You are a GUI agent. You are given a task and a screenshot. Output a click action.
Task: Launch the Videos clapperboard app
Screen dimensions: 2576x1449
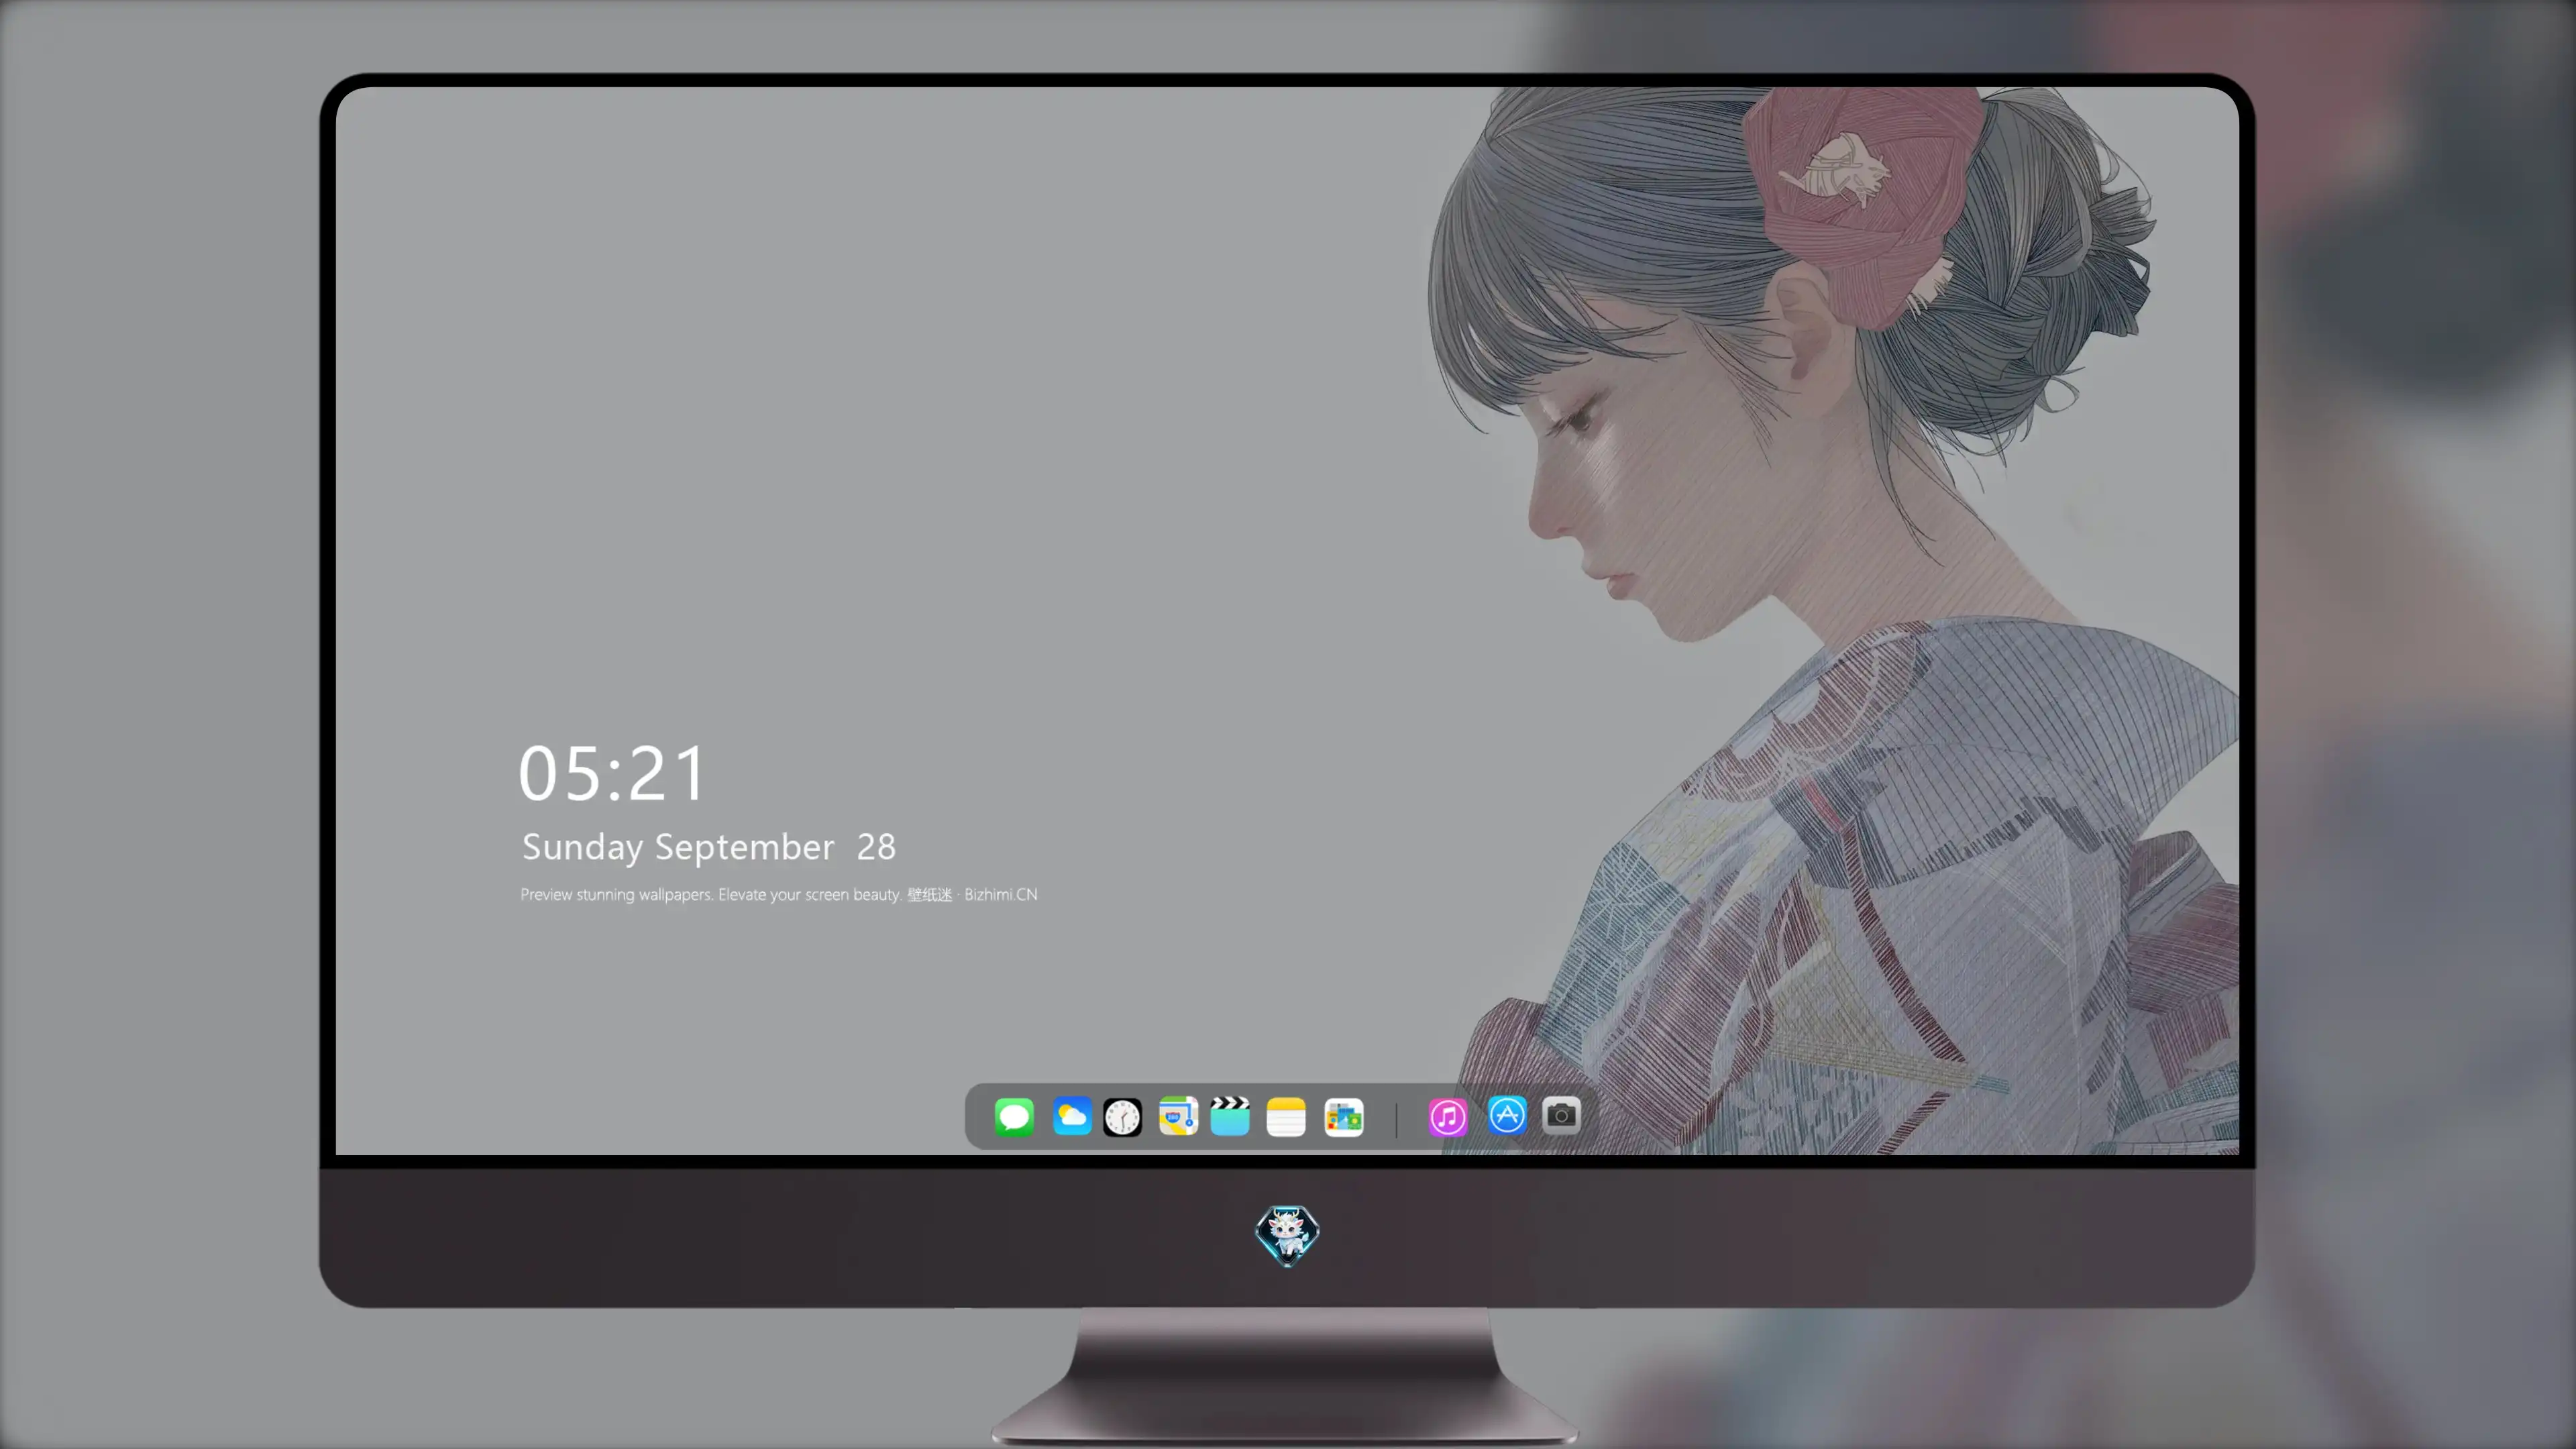1230,1116
